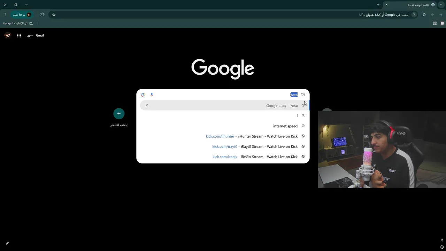Viewport: 446px width, 251px height.
Task: Open the Gmail link
Action: 40,35
